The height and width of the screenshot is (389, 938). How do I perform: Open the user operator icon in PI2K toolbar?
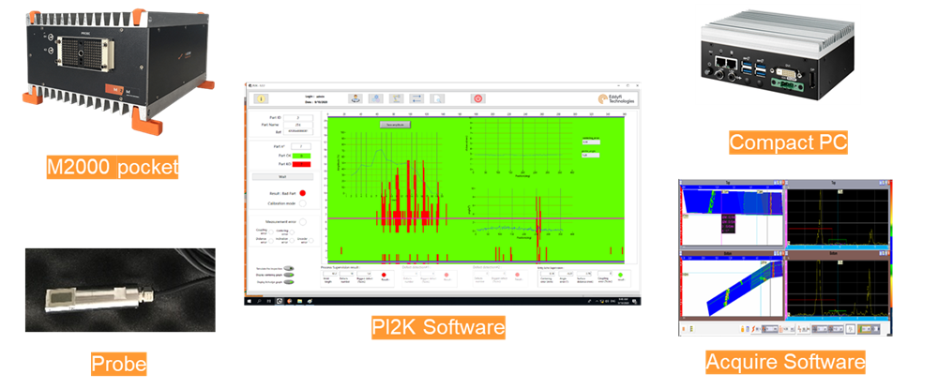pyautogui.click(x=356, y=98)
